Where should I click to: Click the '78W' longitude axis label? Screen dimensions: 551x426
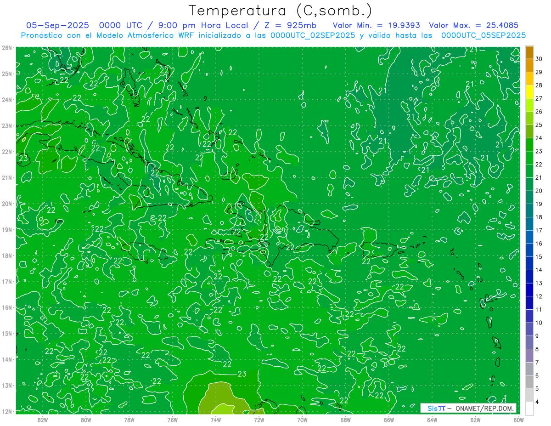(x=129, y=419)
